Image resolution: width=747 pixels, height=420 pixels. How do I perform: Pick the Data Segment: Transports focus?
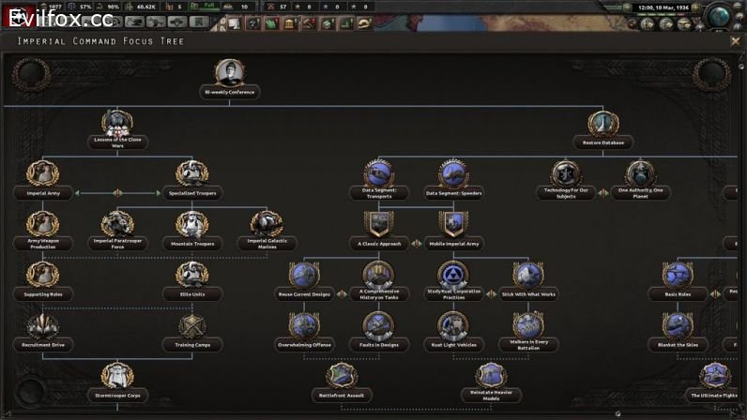(380, 174)
